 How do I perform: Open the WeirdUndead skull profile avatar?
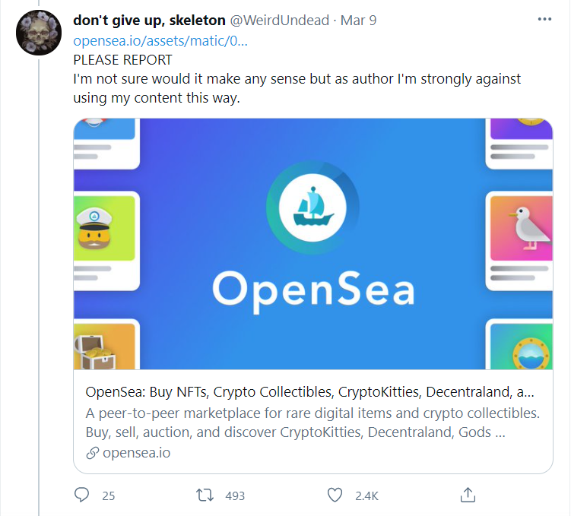[39, 33]
